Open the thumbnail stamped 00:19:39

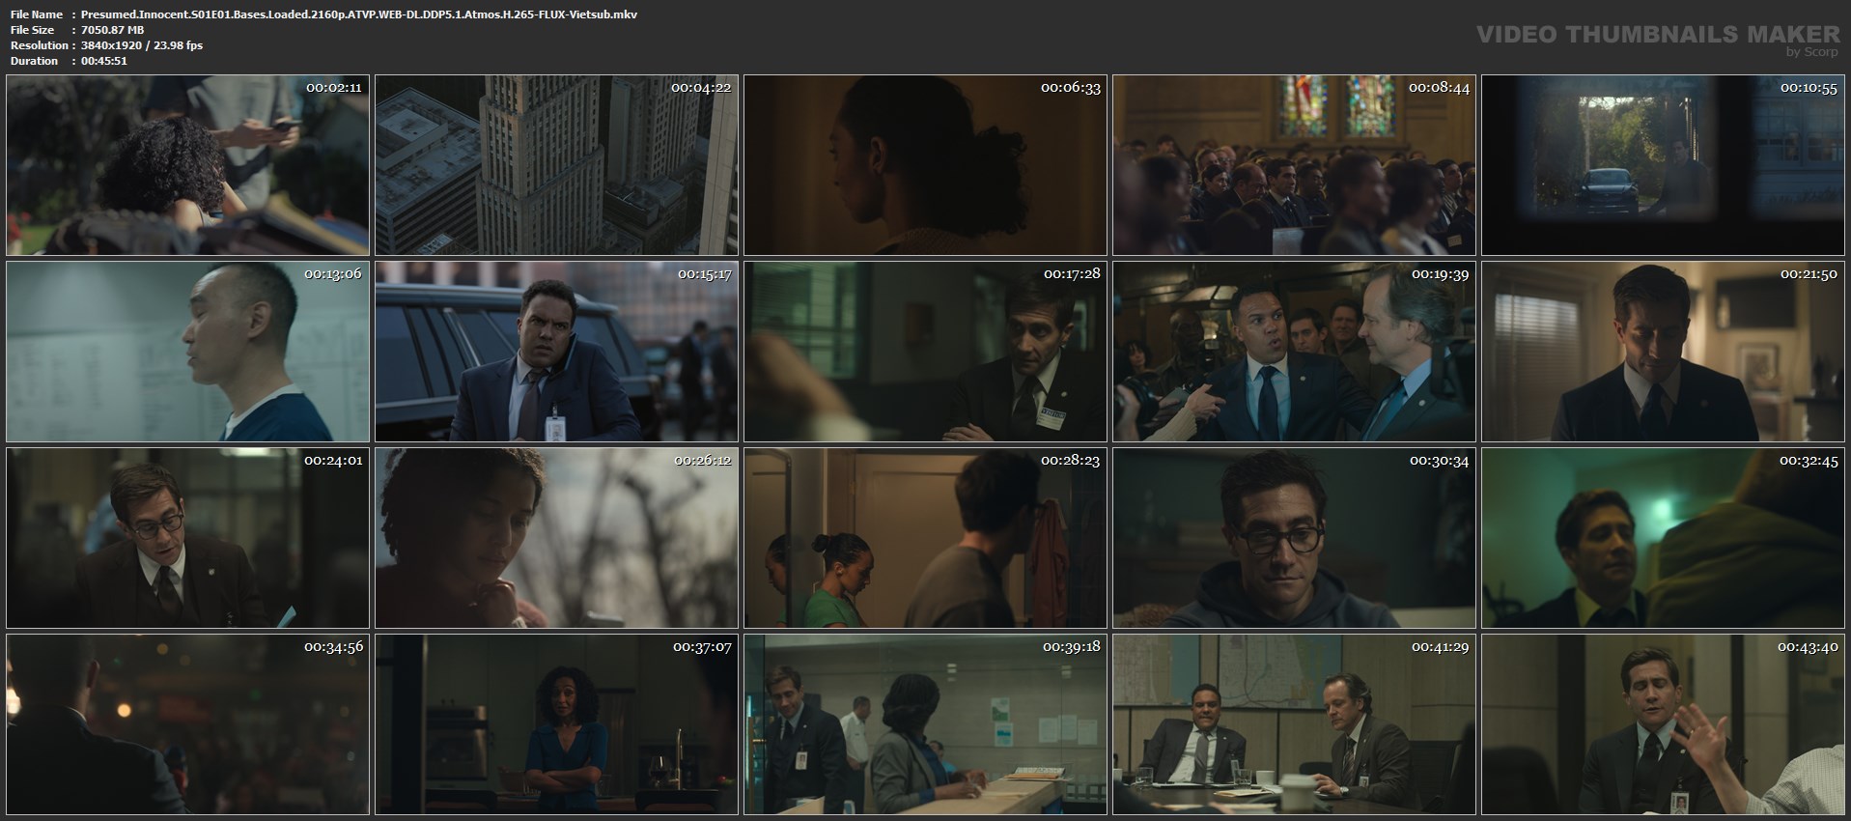tap(1295, 352)
